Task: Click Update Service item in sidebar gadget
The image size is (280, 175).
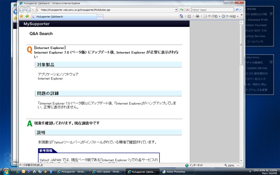Action: (257, 68)
